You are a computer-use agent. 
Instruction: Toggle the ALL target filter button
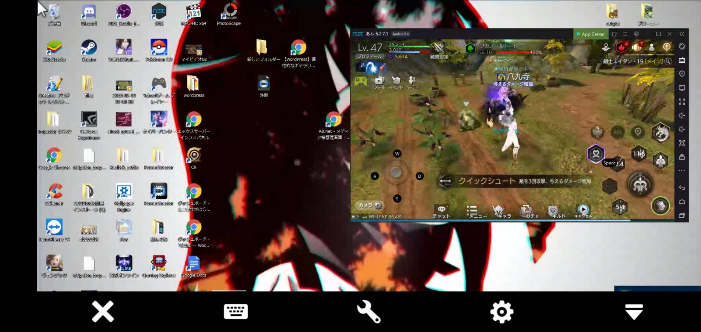[617, 132]
